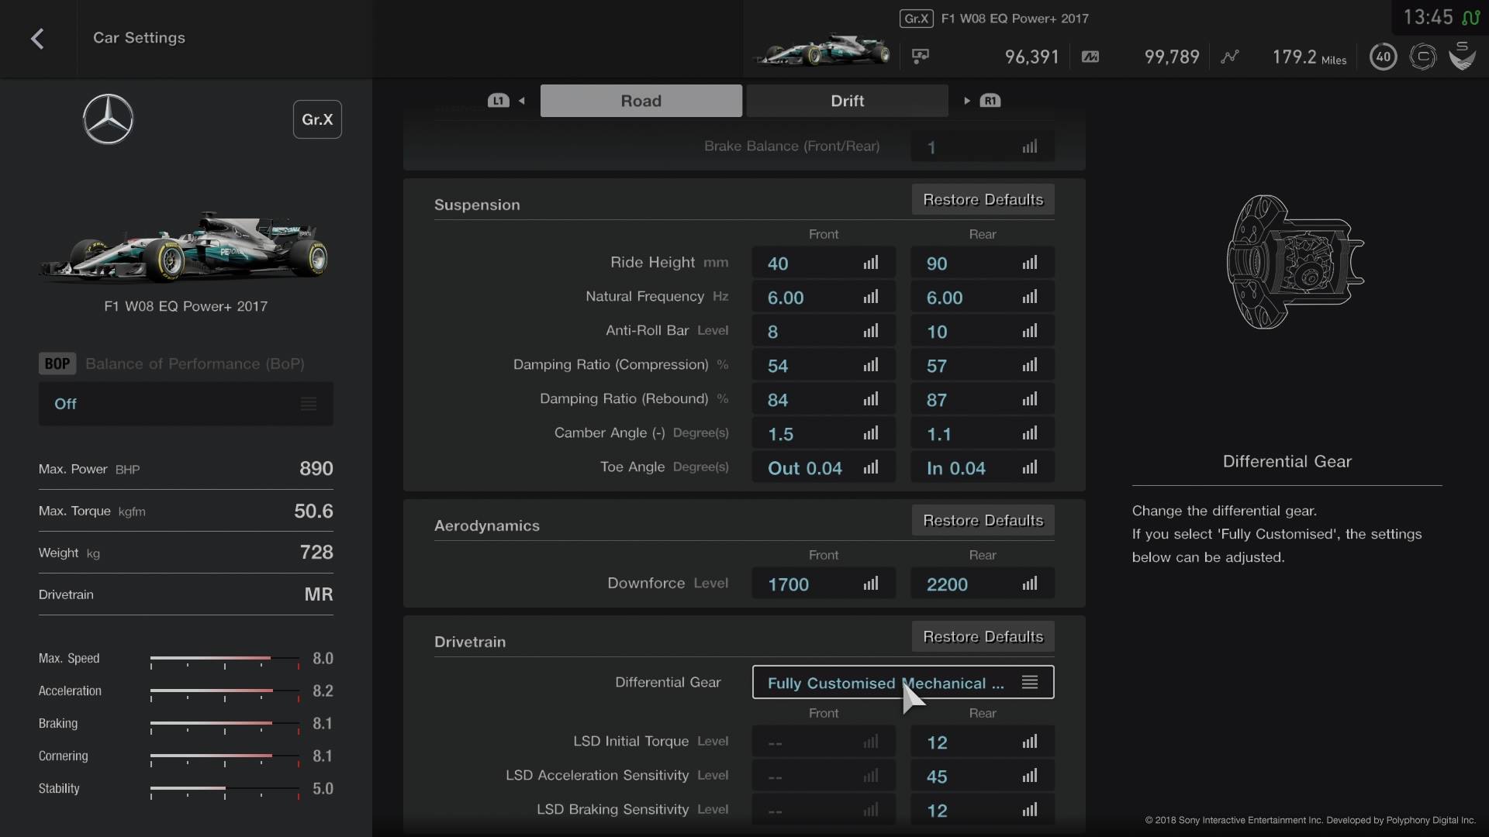The image size is (1489, 837).
Task: Click the Brake Balance bars icon
Action: click(1029, 146)
